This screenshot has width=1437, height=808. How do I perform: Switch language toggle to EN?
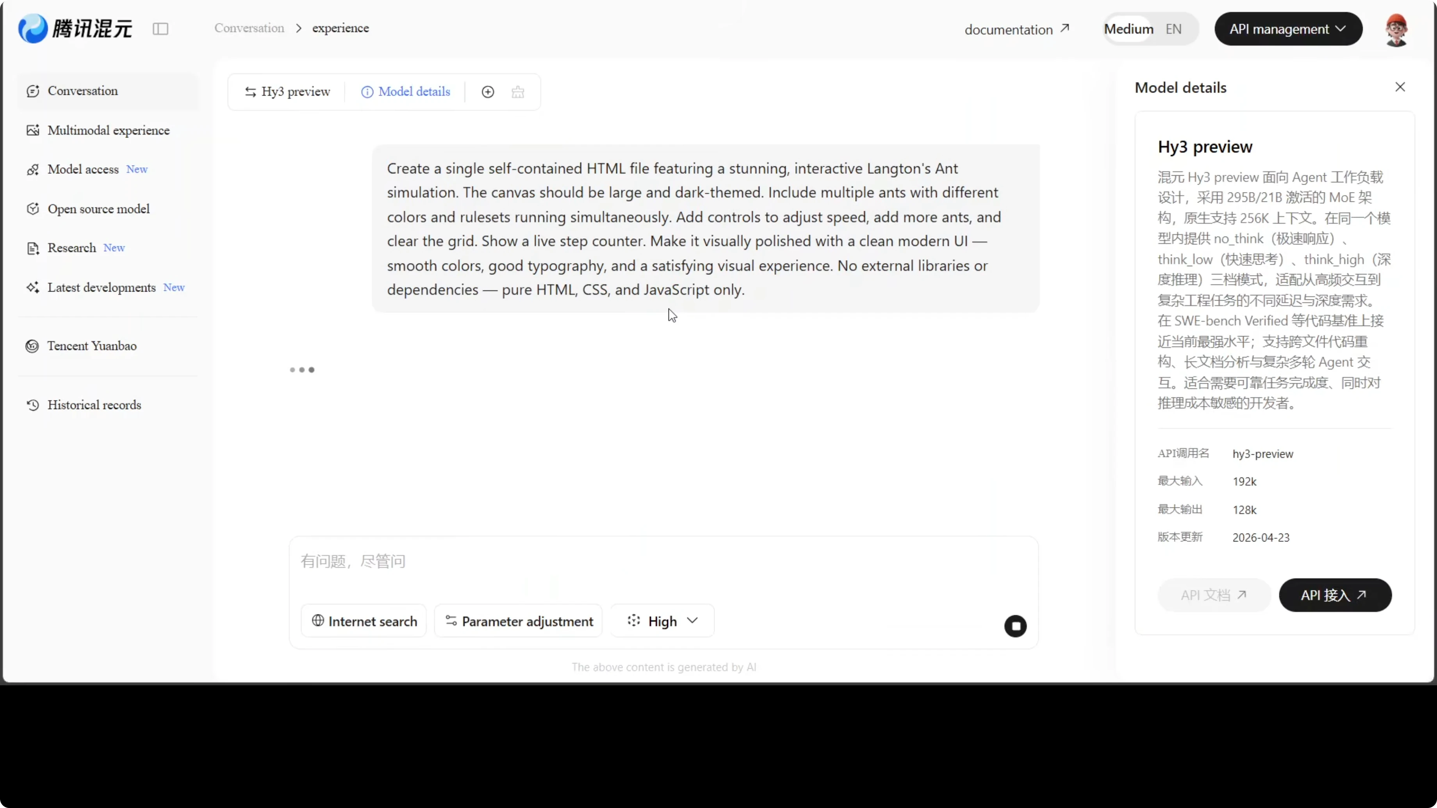[1174, 29]
